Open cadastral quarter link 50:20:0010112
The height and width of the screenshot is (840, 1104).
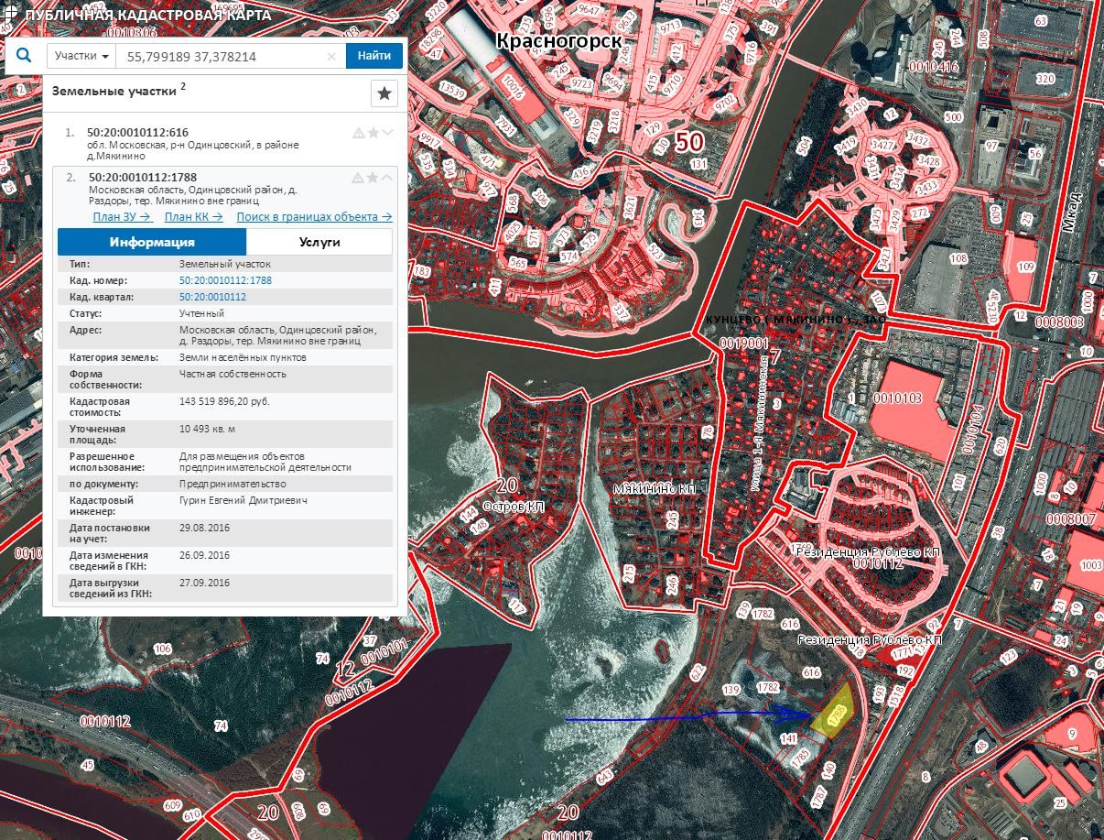[212, 297]
